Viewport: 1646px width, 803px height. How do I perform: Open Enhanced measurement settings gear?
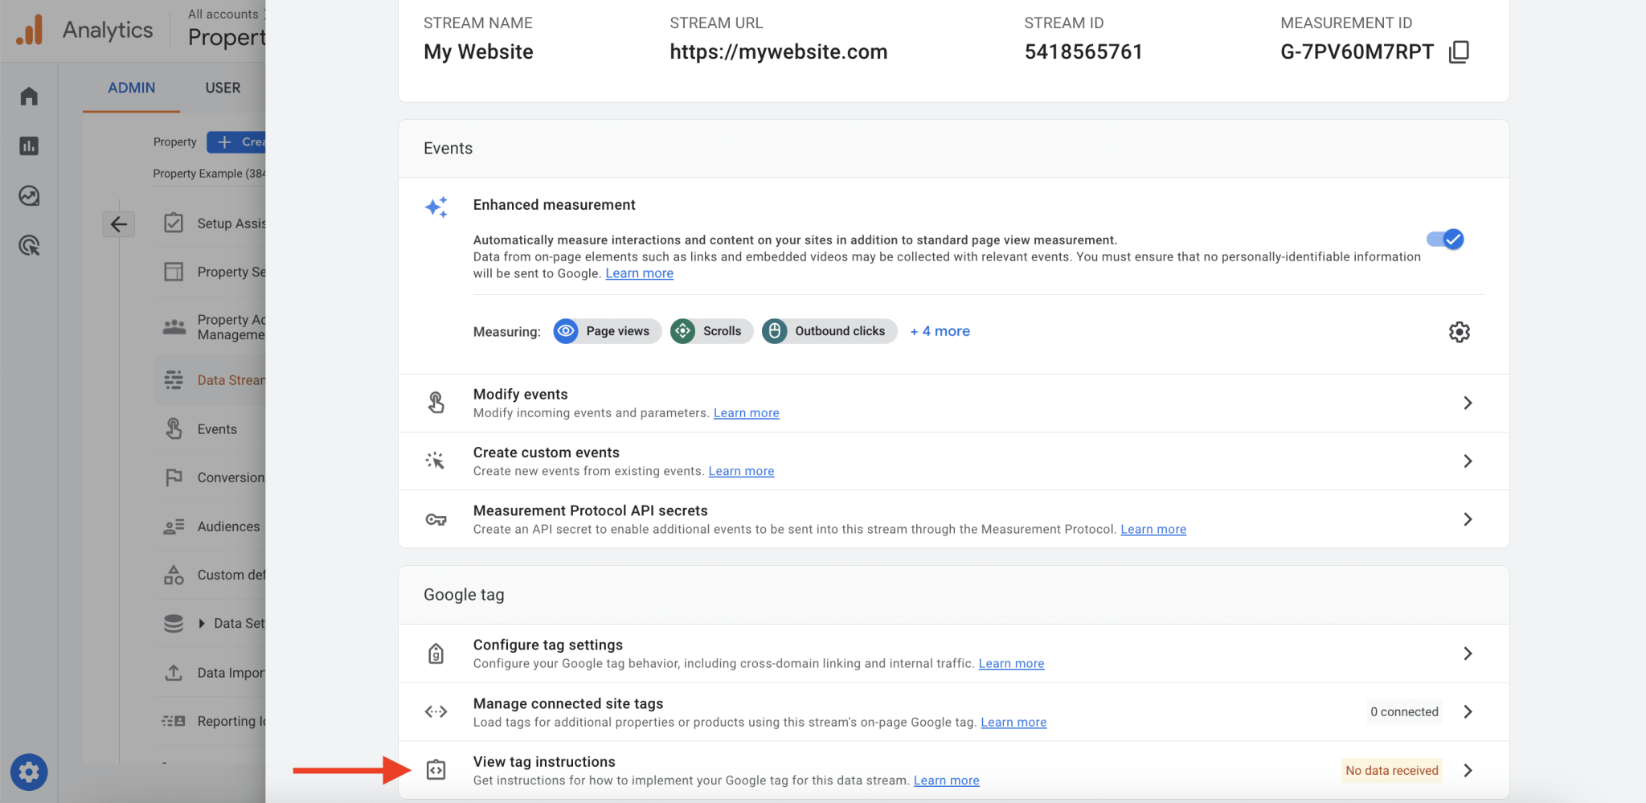(1460, 331)
